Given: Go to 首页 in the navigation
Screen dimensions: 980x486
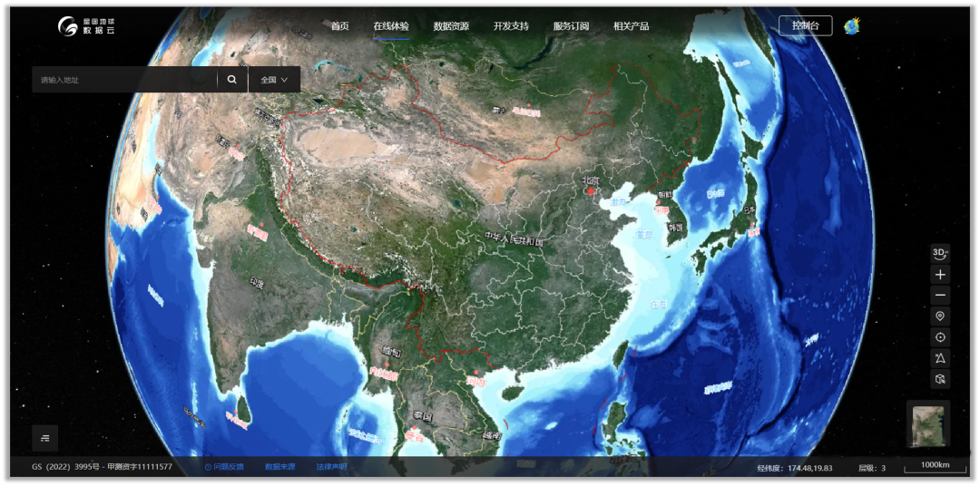Looking at the screenshot, I should (339, 26).
